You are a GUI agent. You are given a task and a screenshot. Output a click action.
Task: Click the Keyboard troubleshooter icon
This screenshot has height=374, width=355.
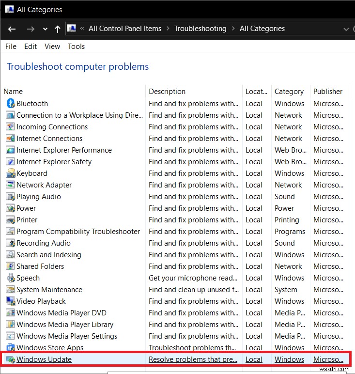[11, 173]
